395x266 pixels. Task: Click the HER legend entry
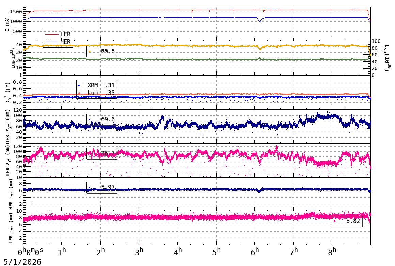pos(58,42)
